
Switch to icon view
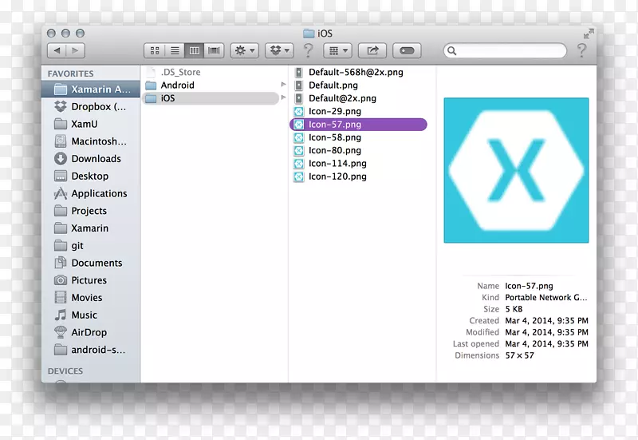[x=155, y=50]
